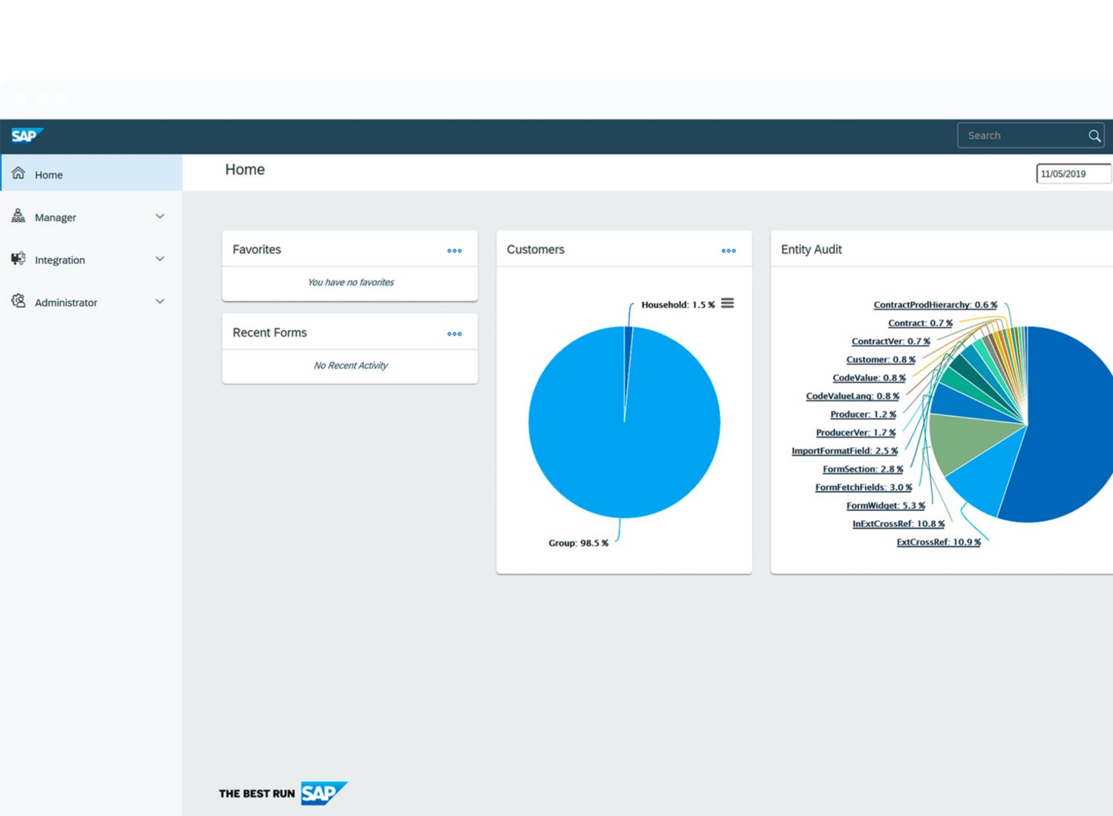The height and width of the screenshot is (816, 1113).
Task: Click the Home house icon in sidebar
Action: pos(19,174)
